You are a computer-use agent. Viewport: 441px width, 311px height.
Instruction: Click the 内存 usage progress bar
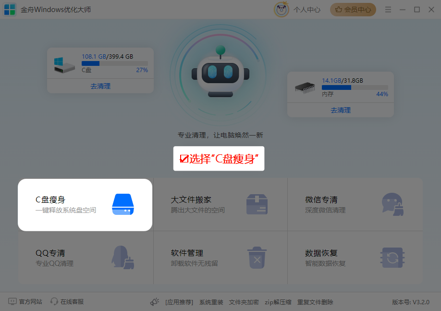pos(355,87)
